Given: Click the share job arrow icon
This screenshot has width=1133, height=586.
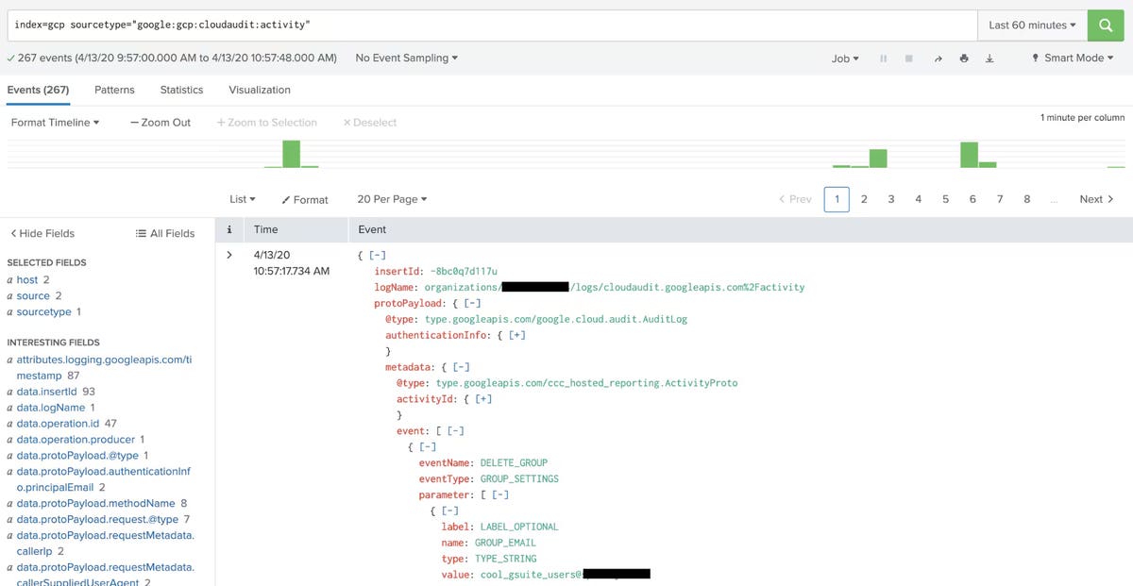Looking at the screenshot, I should [x=938, y=59].
